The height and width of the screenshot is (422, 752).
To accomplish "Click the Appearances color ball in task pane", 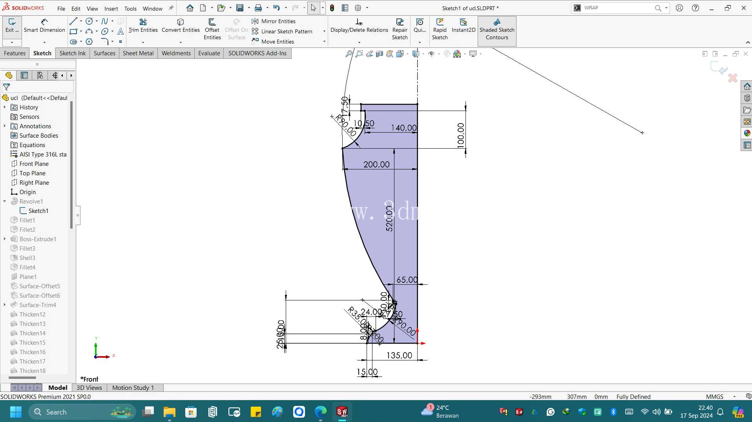I will 747,133.
